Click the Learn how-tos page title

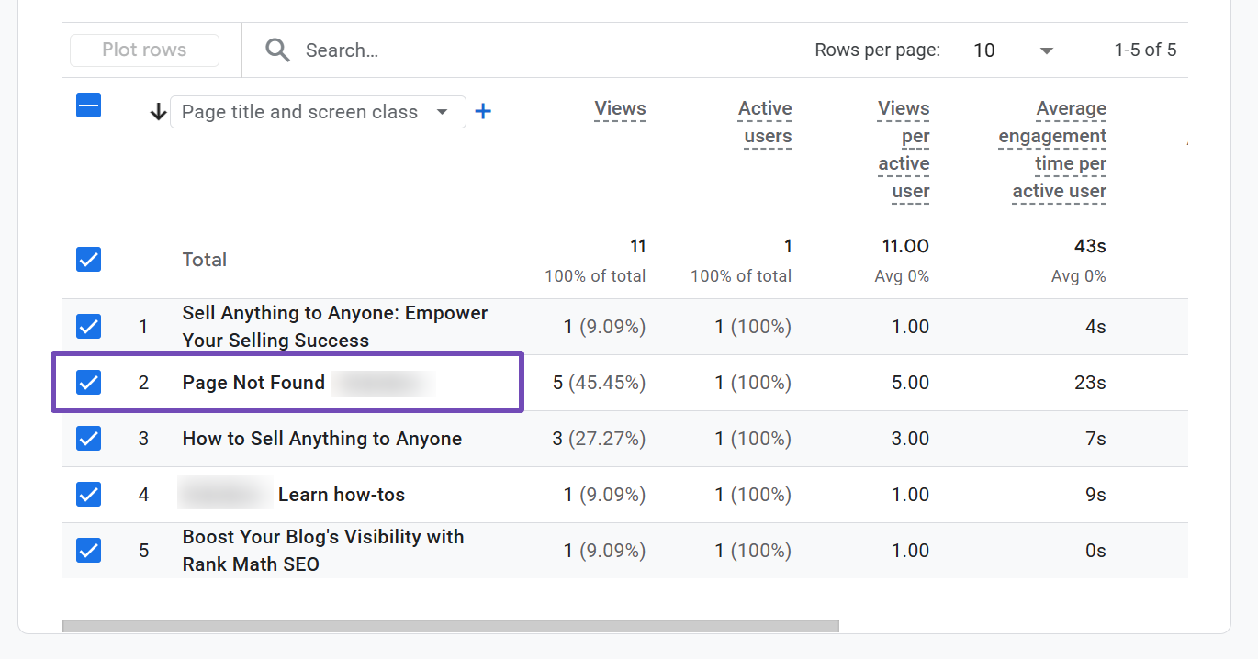point(341,495)
